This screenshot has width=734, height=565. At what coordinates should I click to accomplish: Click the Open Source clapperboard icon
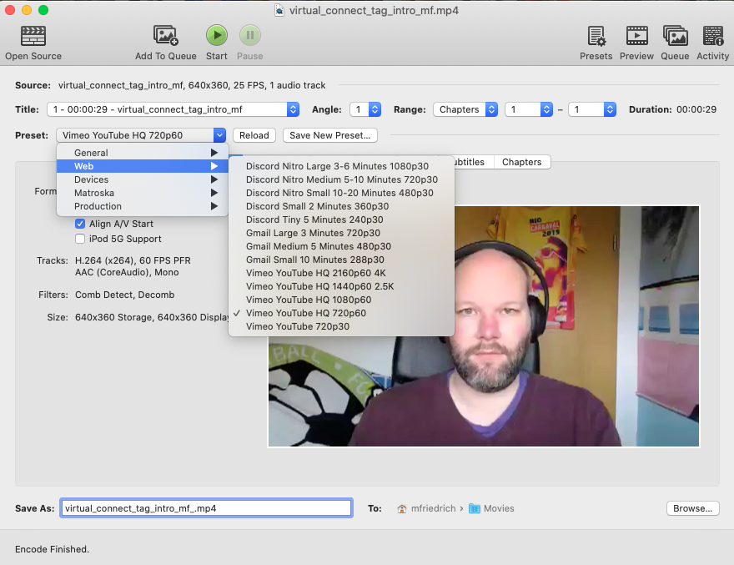tap(33, 35)
